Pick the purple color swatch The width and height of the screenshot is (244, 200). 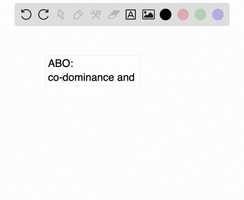(218, 15)
